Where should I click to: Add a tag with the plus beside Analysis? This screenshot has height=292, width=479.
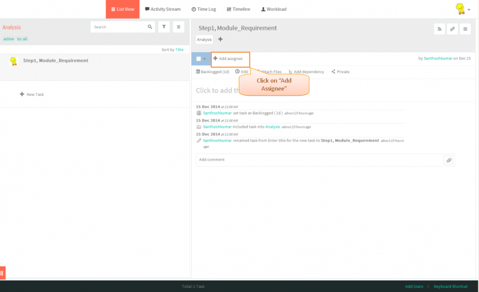point(220,39)
